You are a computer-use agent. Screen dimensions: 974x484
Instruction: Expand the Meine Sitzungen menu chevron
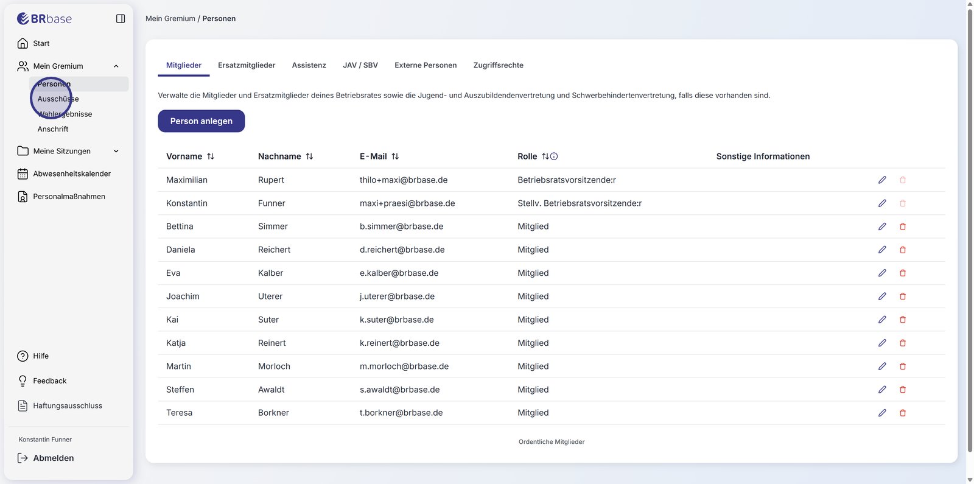coord(116,151)
